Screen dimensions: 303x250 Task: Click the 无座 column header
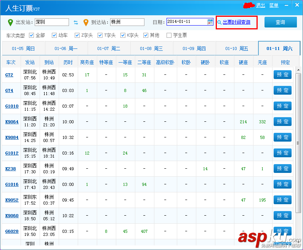tap(263, 62)
